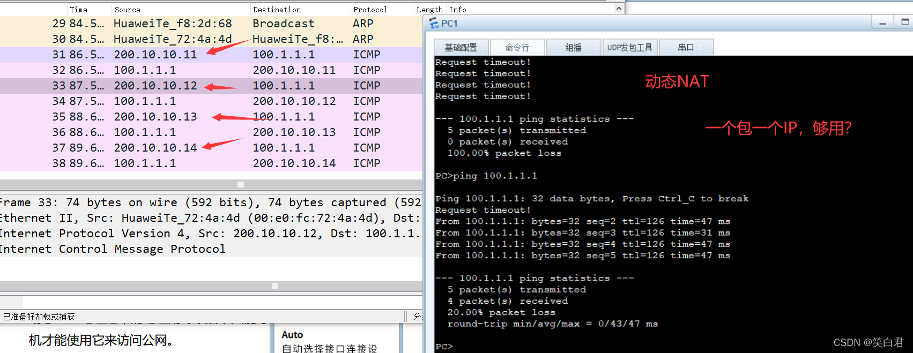This screenshot has width=913, height=353.
Task: Switch to the 命令行 tab
Action: [x=517, y=47]
